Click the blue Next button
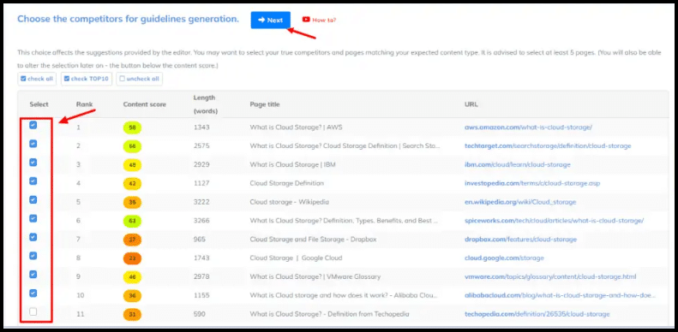 coord(270,20)
